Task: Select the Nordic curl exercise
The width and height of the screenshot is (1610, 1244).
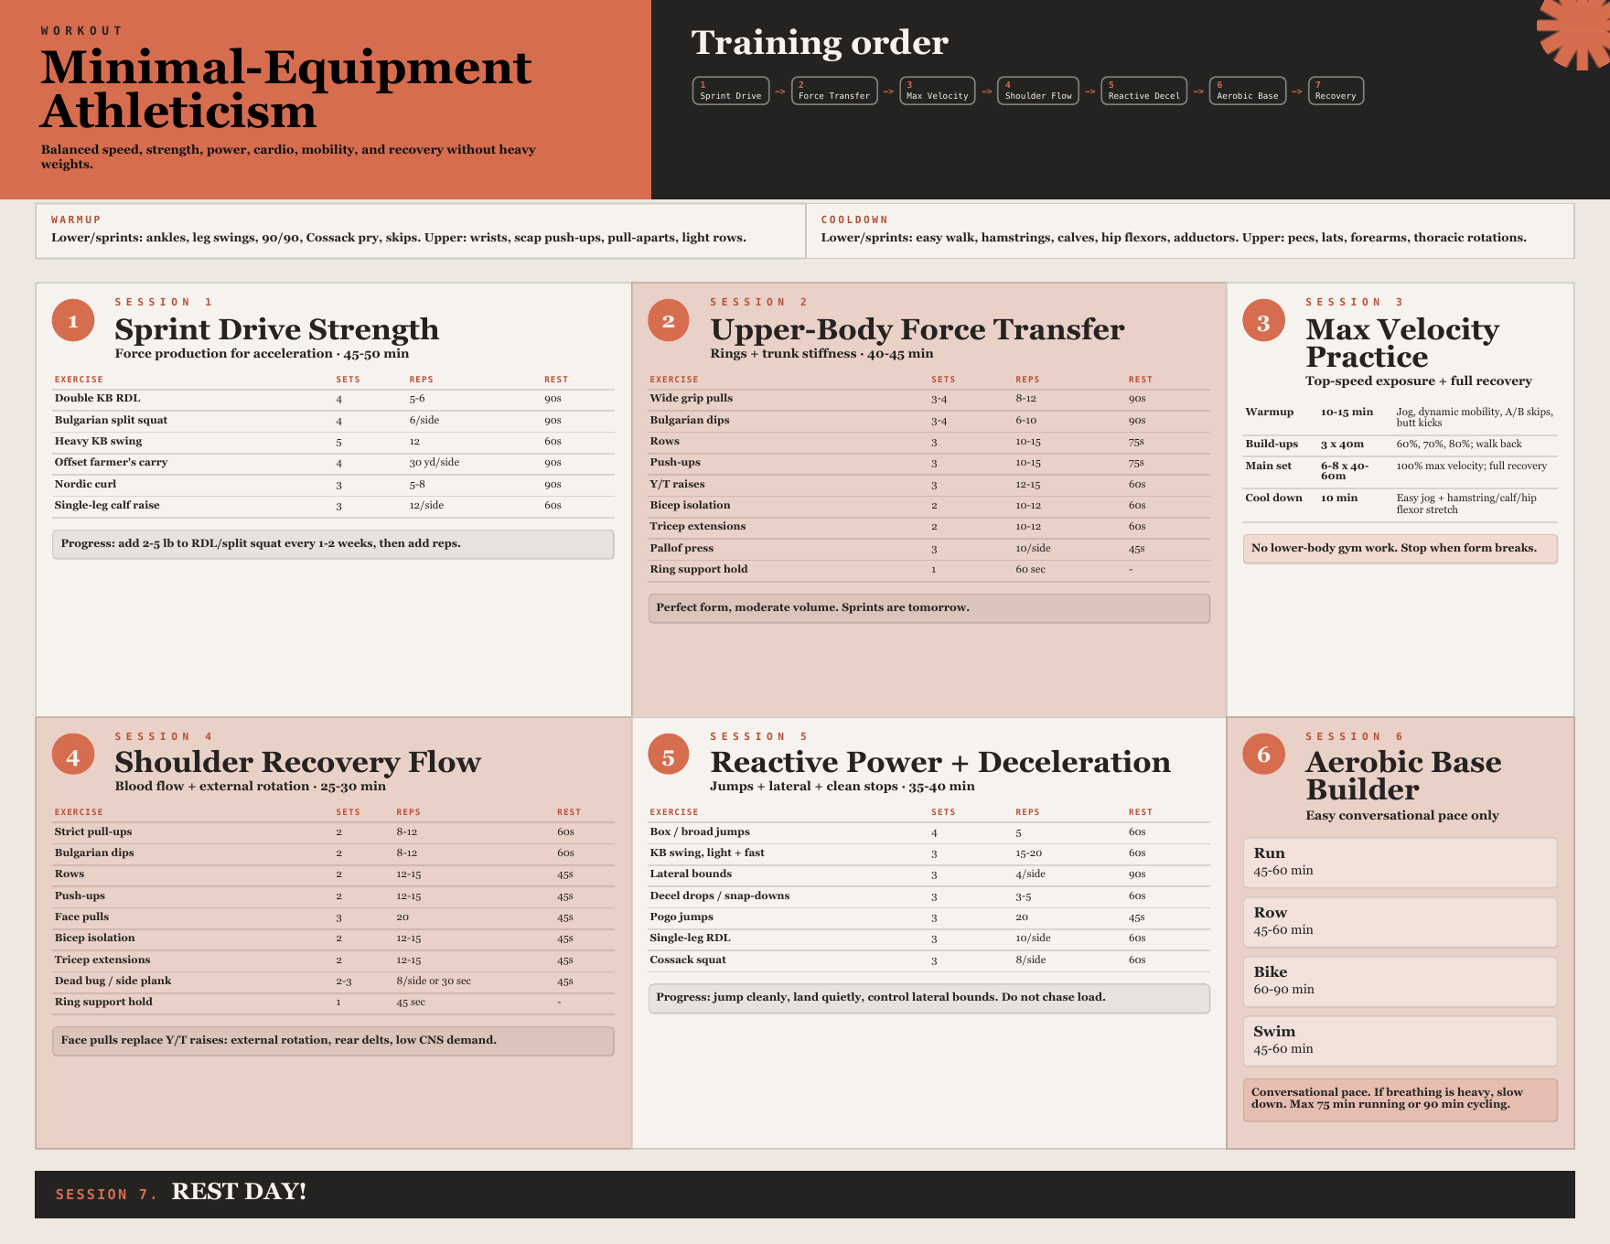Action: pos(85,484)
